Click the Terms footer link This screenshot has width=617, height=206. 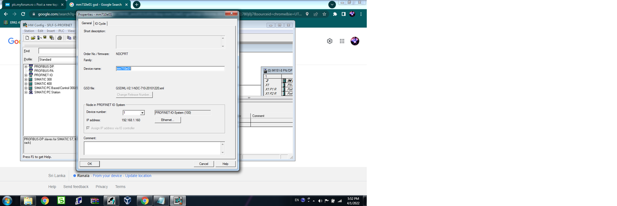[121, 187]
